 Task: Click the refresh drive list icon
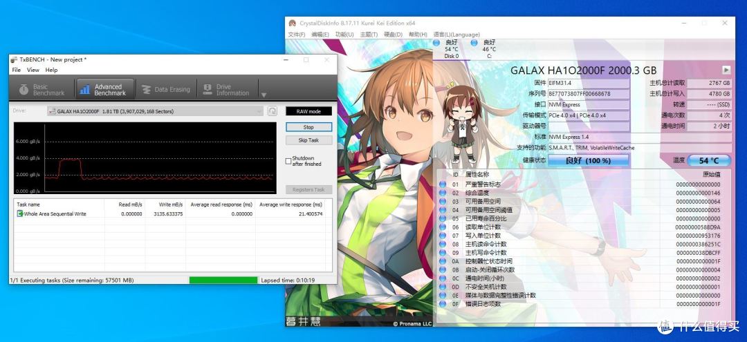tap(272, 111)
